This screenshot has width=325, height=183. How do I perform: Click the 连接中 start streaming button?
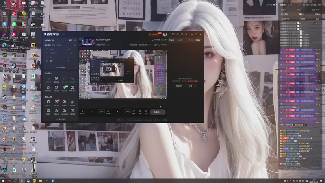[158, 112]
